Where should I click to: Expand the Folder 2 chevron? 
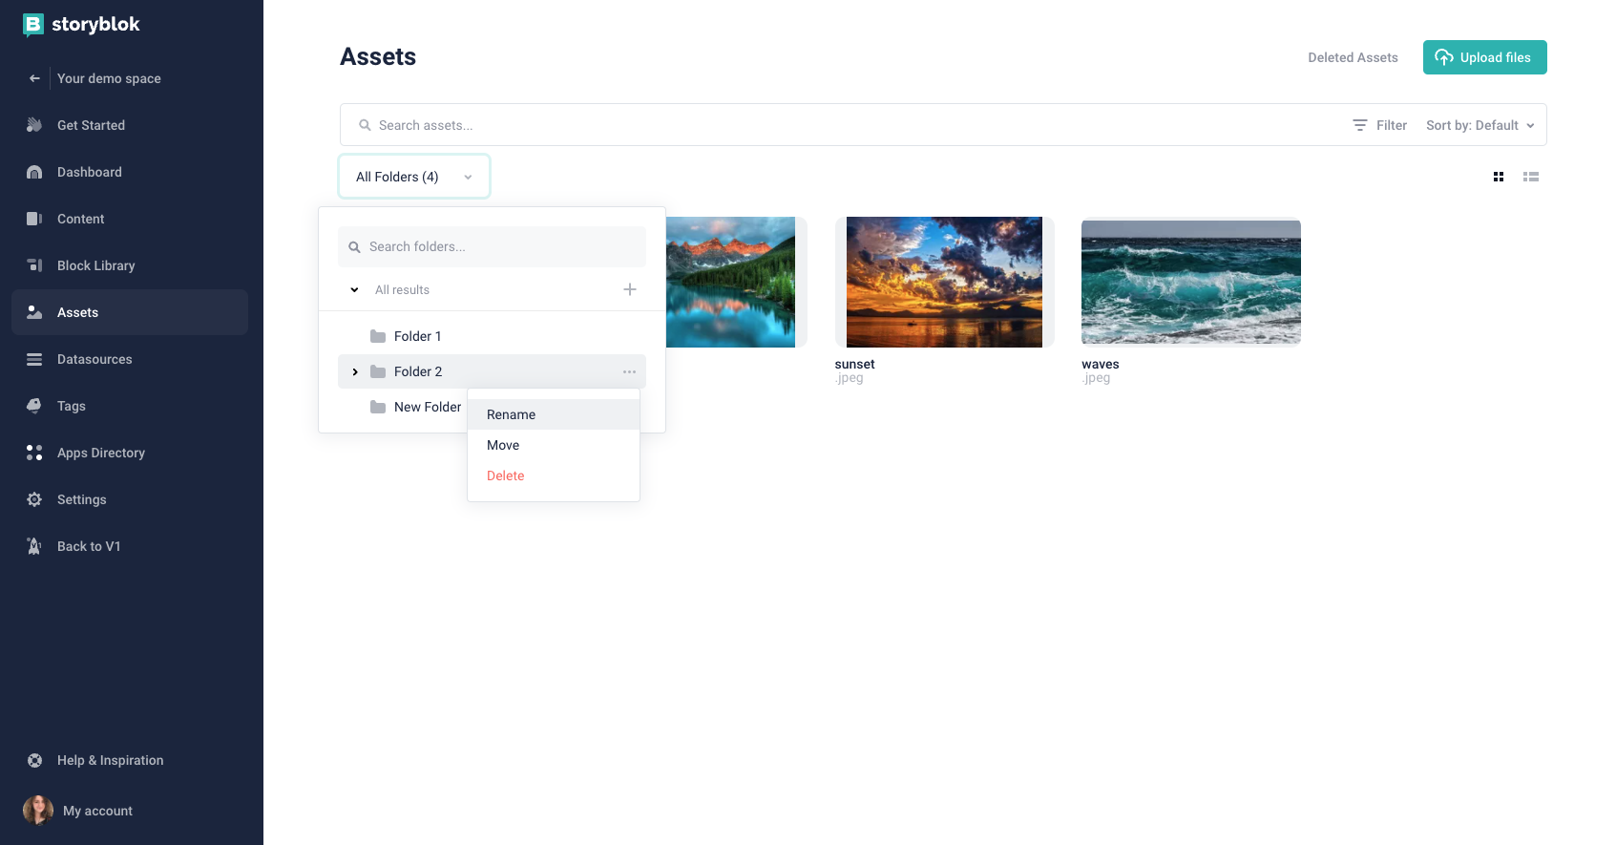coord(355,371)
